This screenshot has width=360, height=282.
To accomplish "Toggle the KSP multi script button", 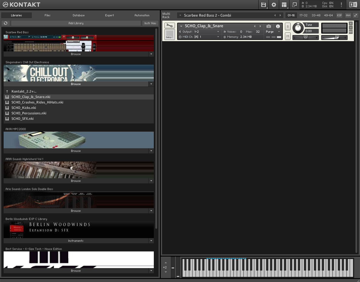I will 339,15.
